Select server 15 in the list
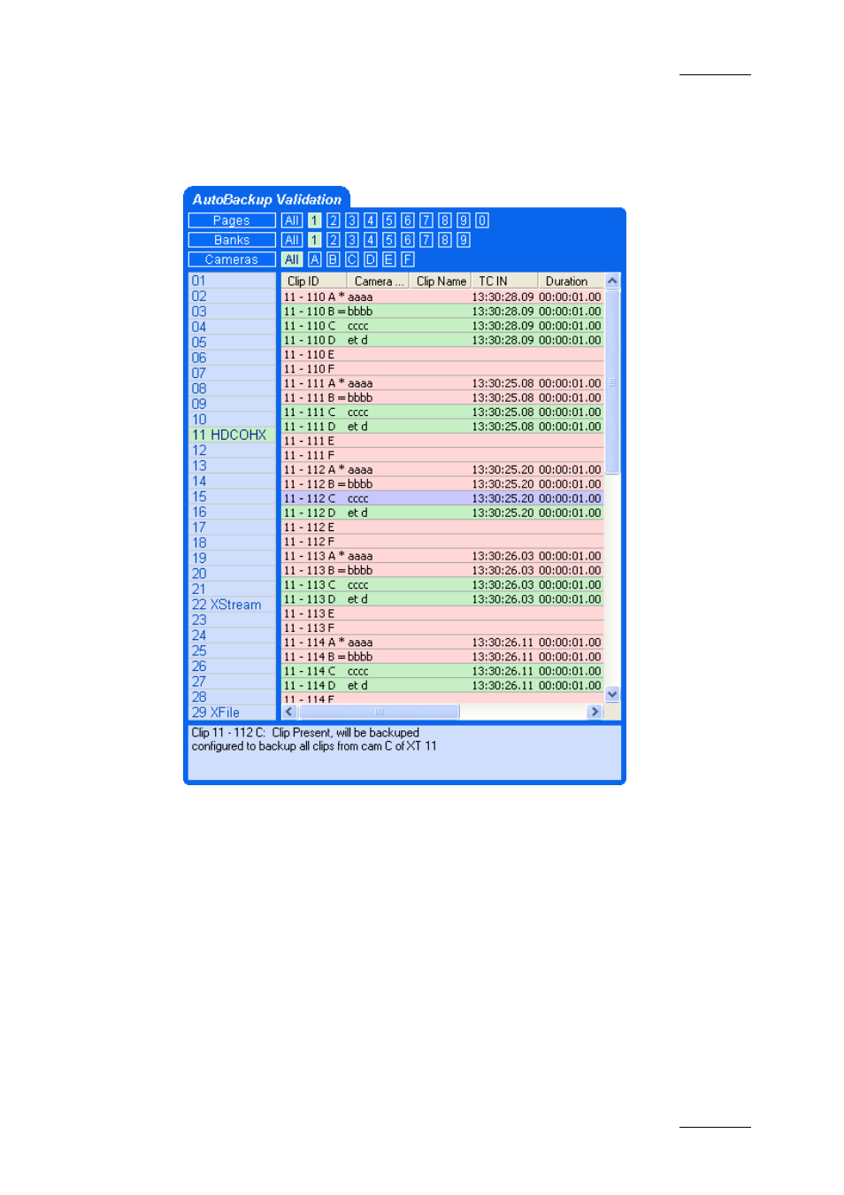The width and height of the screenshot is (844, 1195). 232,497
